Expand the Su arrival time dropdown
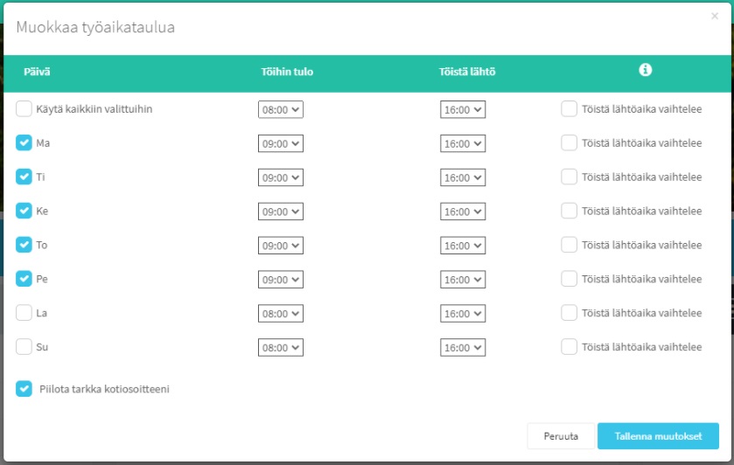 click(x=280, y=347)
